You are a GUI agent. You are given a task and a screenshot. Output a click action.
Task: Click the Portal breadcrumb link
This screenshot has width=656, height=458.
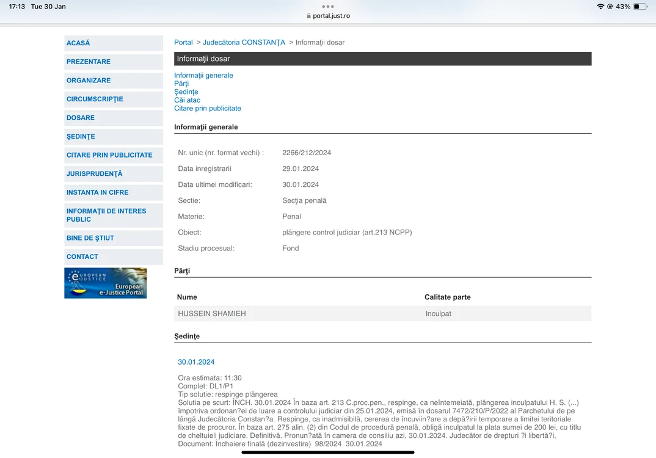coord(183,42)
